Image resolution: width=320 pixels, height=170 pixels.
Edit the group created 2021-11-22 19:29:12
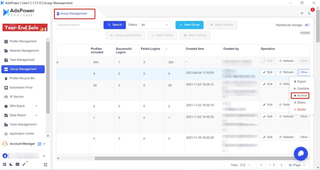click(268, 84)
